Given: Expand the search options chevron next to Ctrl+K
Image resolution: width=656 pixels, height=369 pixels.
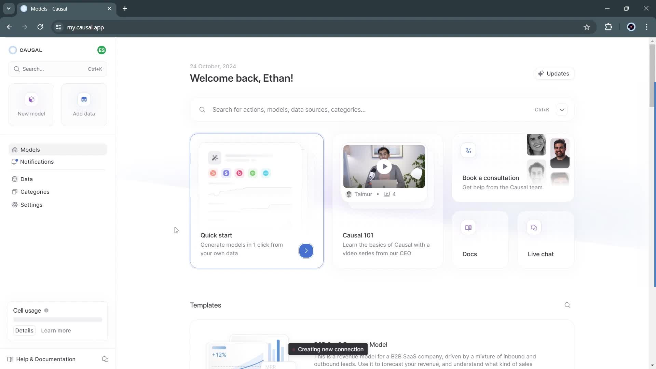Looking at the screenshot, I should tap(562, 109).
